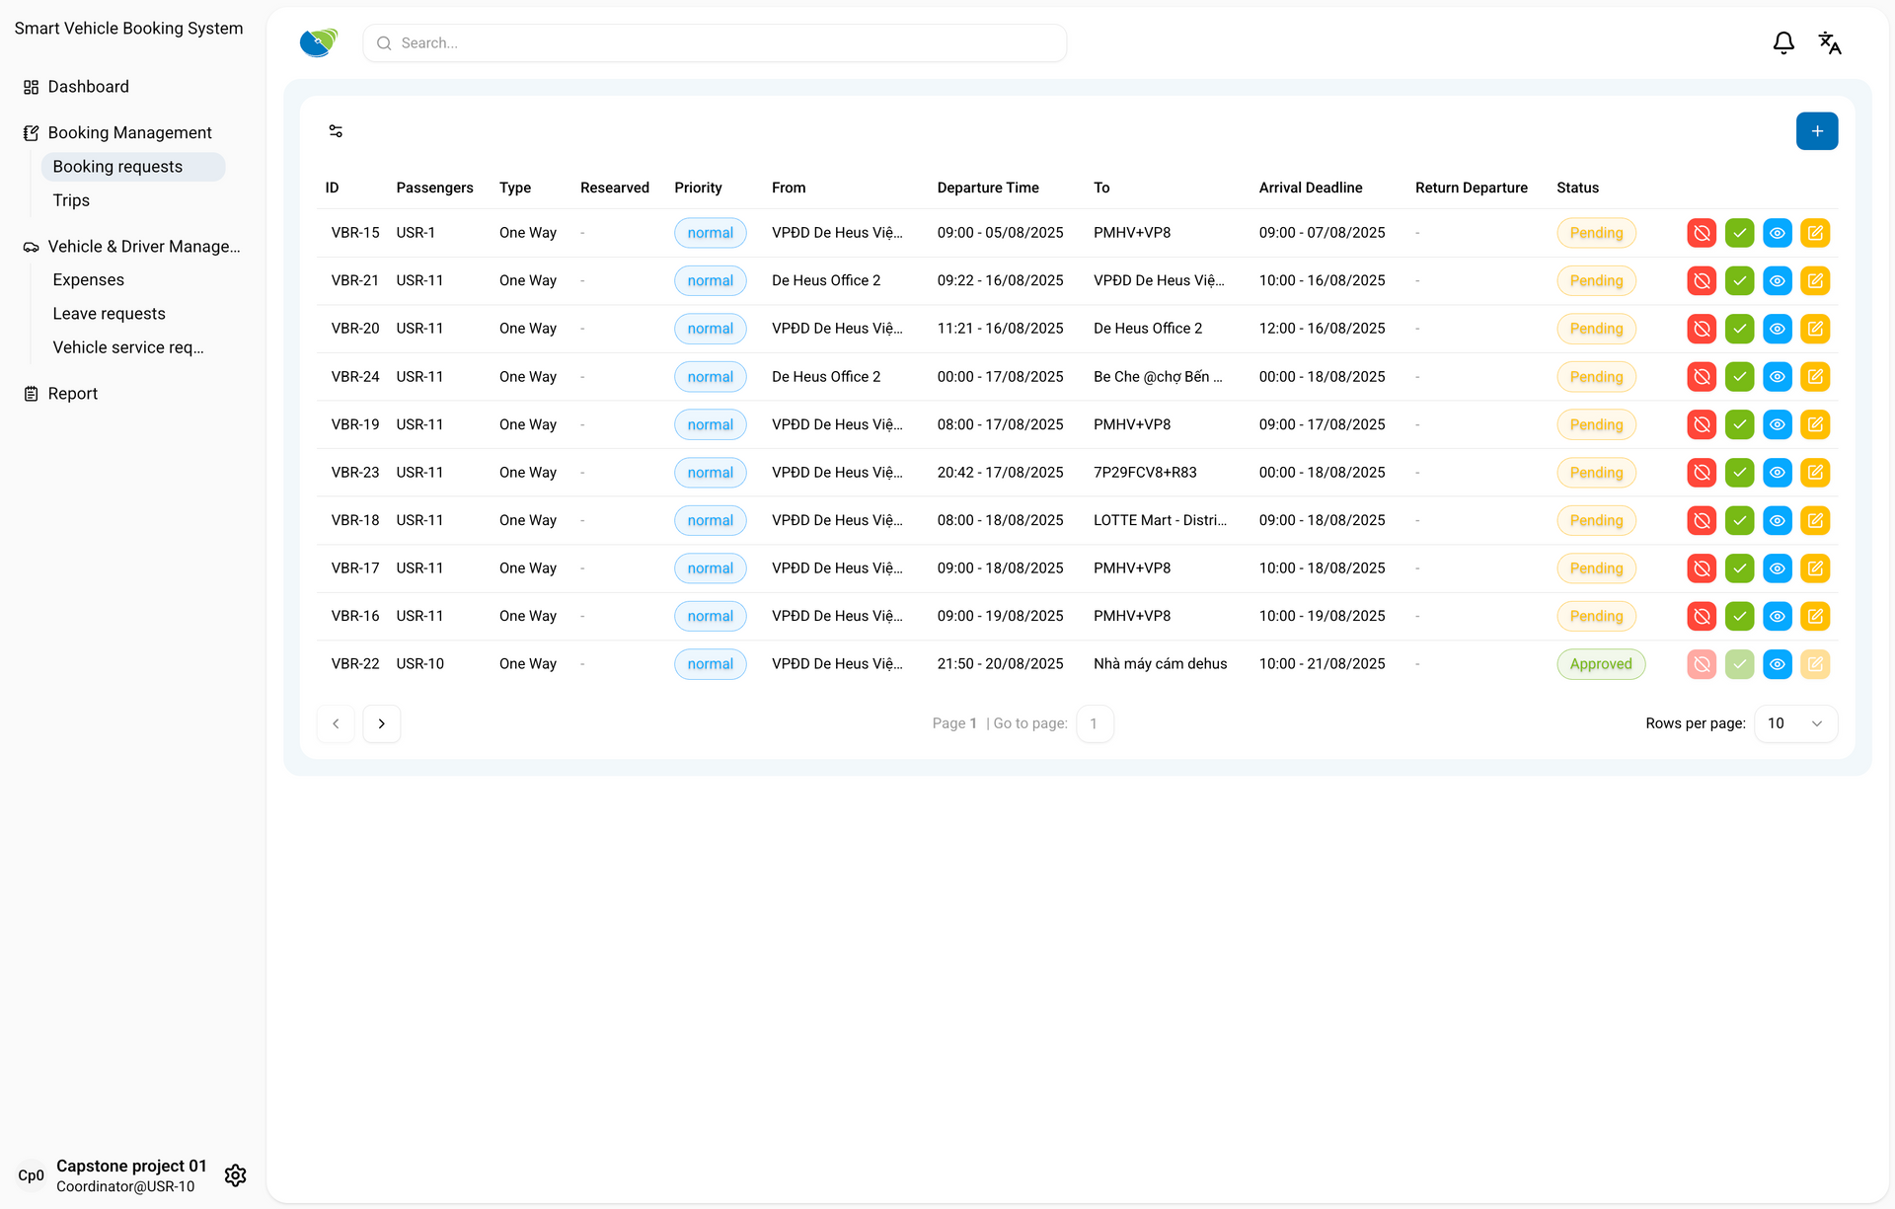This screenshot has height=1209, width=1895.
Task: Go to Leave requests in sidebar
Action: [109, 314]
